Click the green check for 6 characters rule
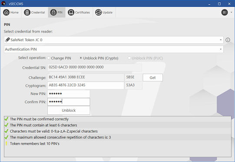This screenshot has height=162, width=235. click(x=6, y=125)
